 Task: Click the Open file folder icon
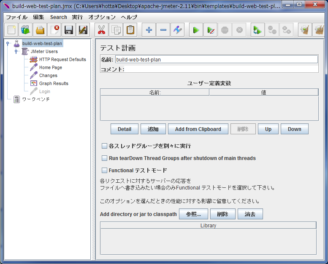(40, 30)
